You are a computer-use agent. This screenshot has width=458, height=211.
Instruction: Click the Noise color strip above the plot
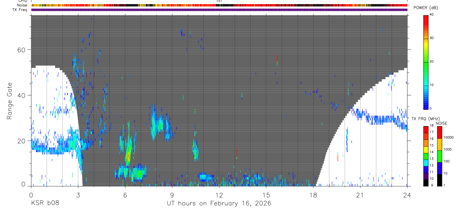pos(219,5)
